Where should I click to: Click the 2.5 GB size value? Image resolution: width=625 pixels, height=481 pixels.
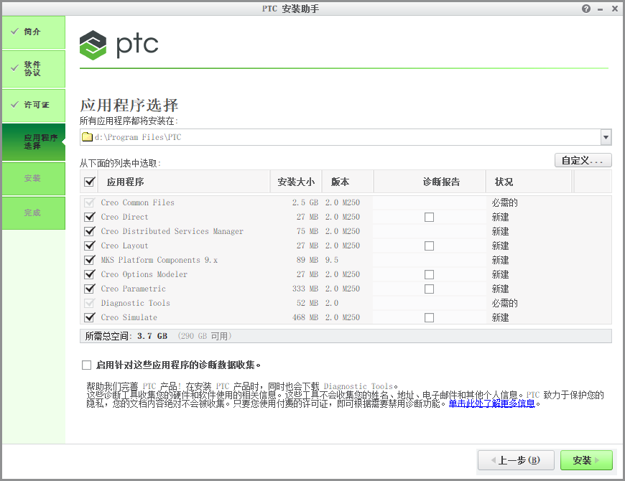click(x=305, y=202)
